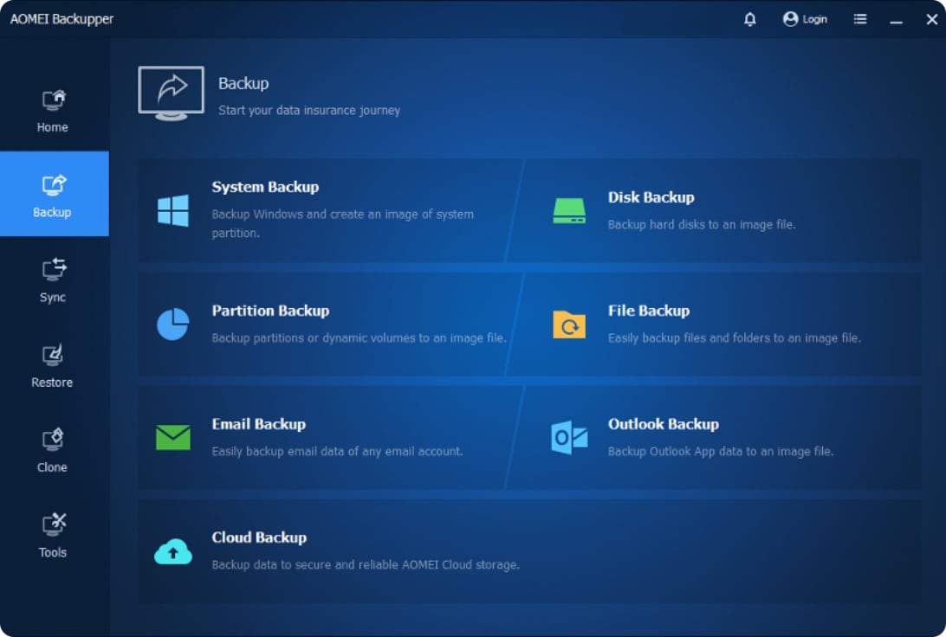Choose the Partition Backup title
Screen dimensions: 946x637
pos(270,311)
